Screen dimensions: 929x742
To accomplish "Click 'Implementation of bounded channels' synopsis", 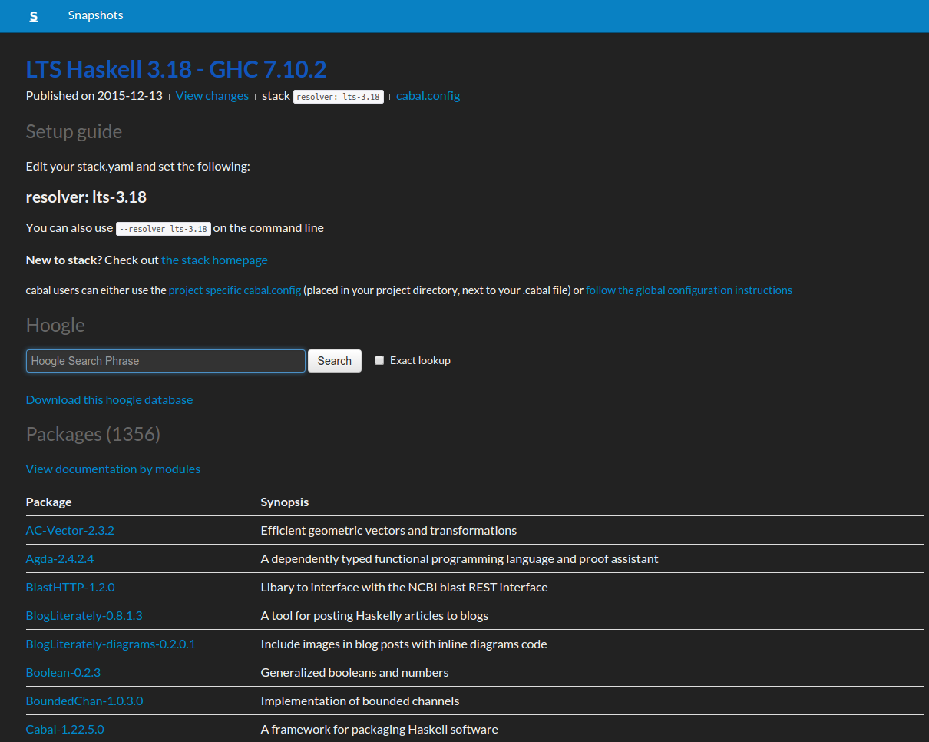I will point(360,701).
